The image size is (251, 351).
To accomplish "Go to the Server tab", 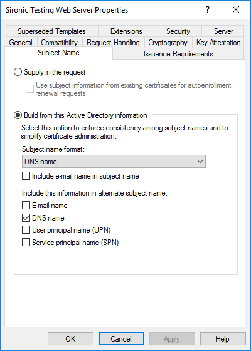I will [x=223, y=31].
